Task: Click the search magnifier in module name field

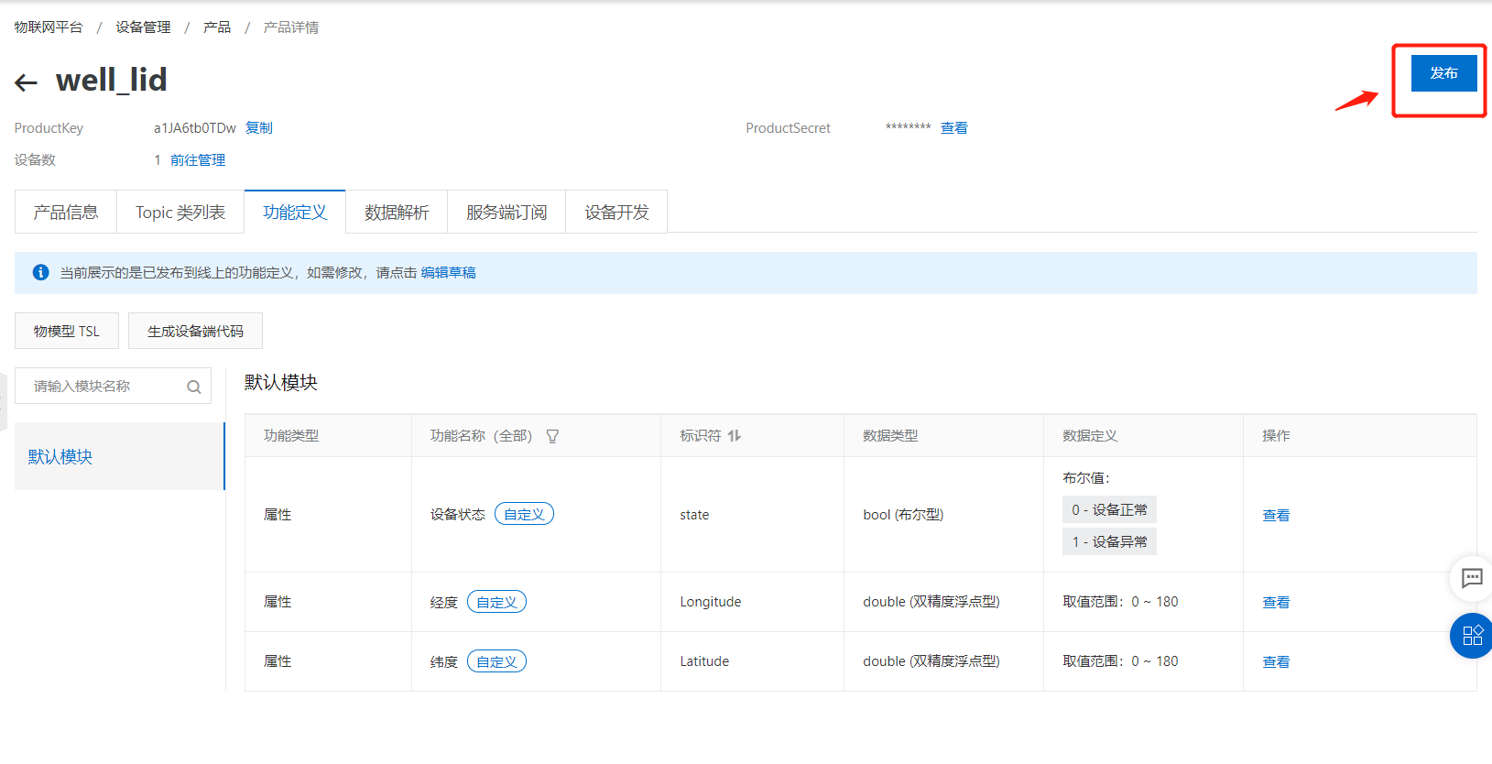Action: tap(194, 387)
